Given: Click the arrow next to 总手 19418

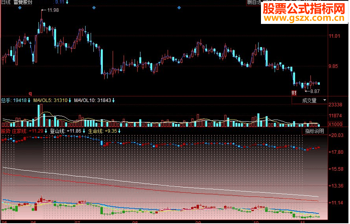Looking at the screenshot, I should pyautogui.click(x=29, y=100).
